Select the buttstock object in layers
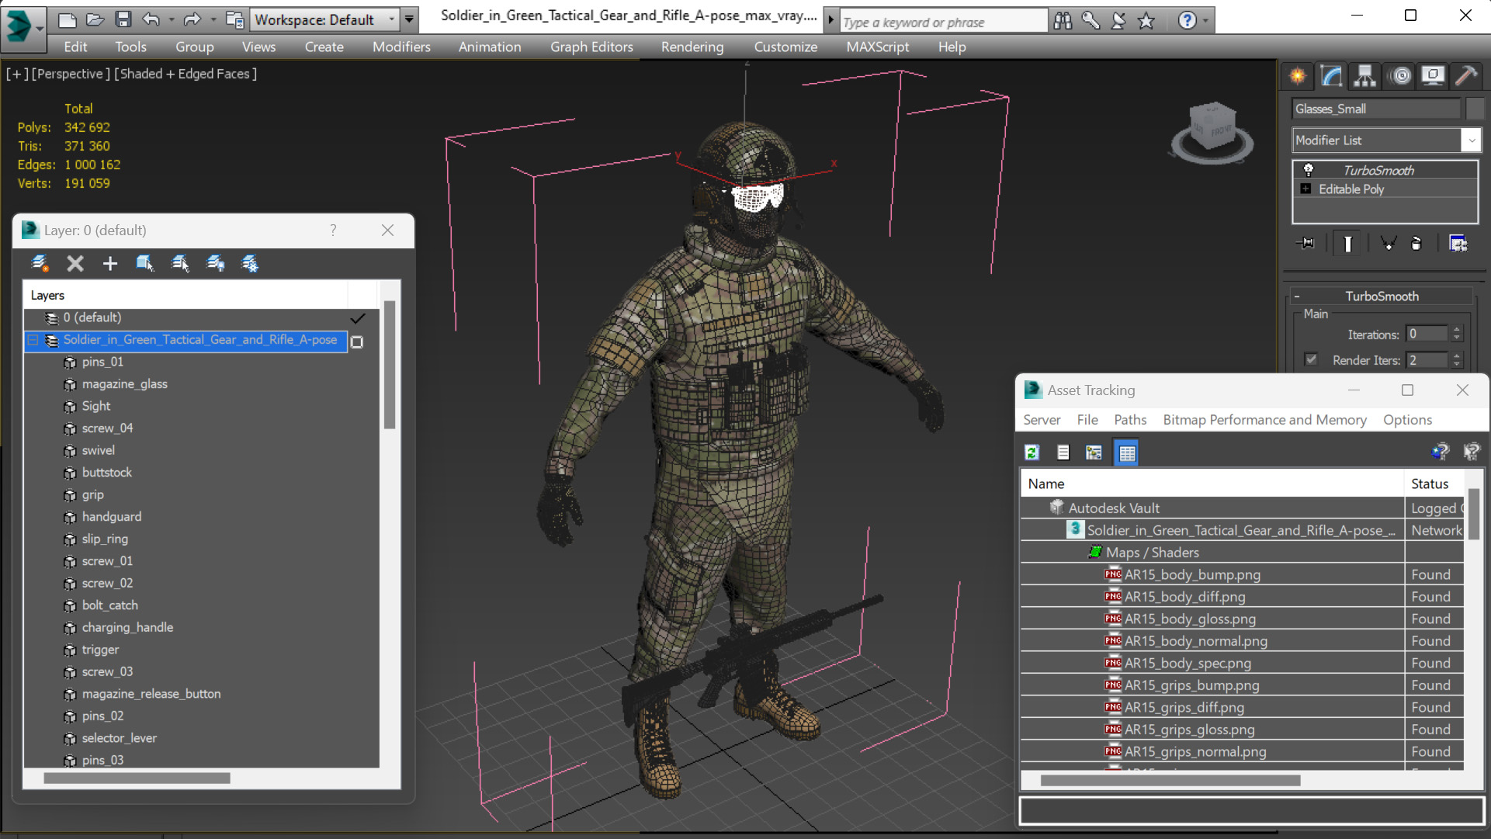This screenshot has height=839, width=1491. click(107, 472)
